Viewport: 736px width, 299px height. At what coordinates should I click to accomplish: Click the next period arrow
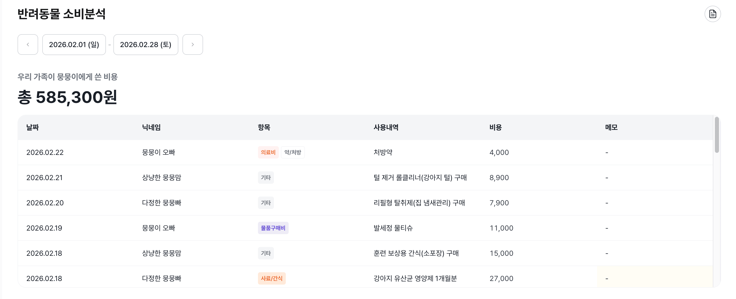coord(193,45)
